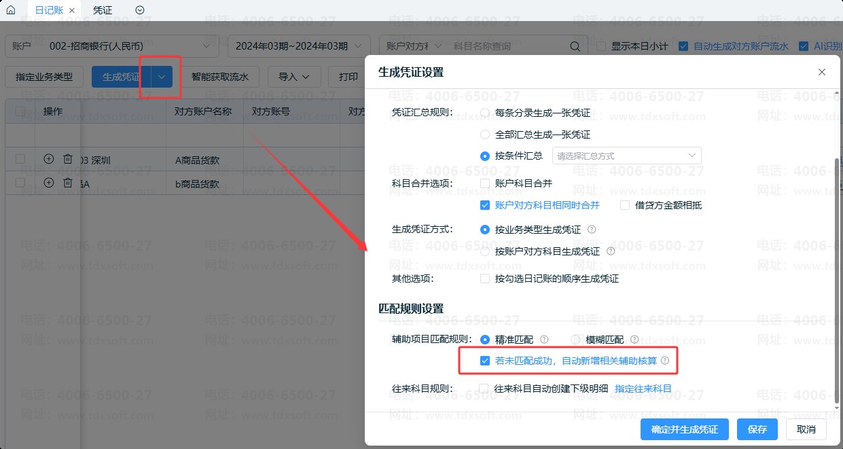Enable the 账户科目合并 checkbox
Screen dimensions: 843x449
pos(485,183)
